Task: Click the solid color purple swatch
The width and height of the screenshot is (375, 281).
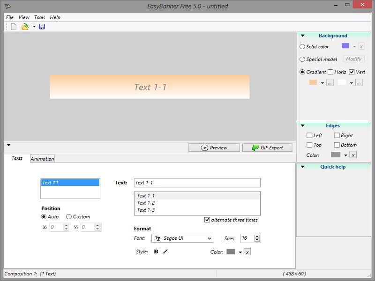Action: click(x=345, y=45)
